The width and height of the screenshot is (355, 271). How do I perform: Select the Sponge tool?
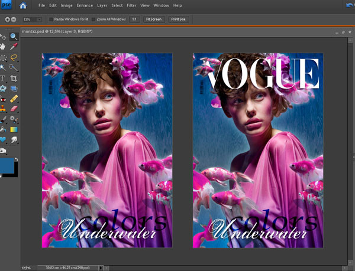3,151
